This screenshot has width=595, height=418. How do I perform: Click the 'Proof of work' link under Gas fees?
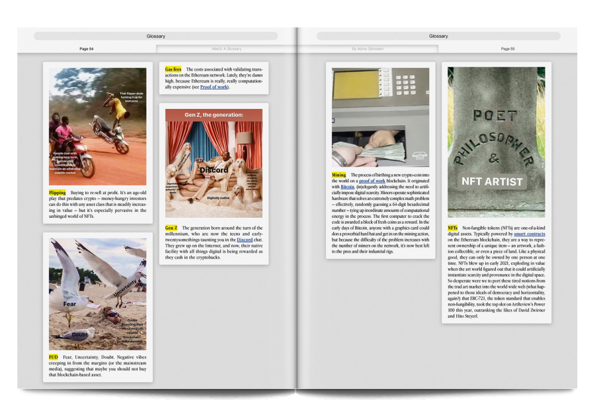(214, 87)
